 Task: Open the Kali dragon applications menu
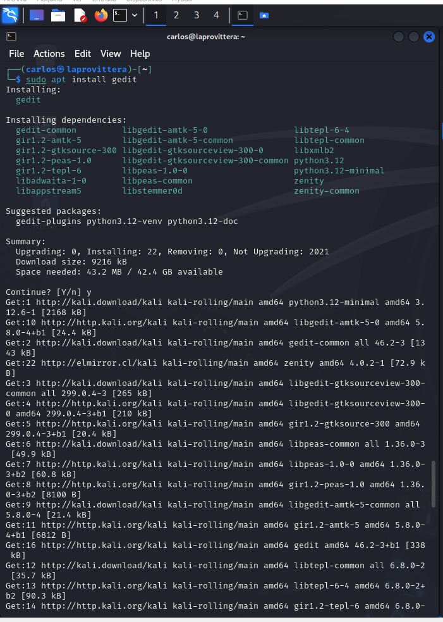tap(10, 15)
